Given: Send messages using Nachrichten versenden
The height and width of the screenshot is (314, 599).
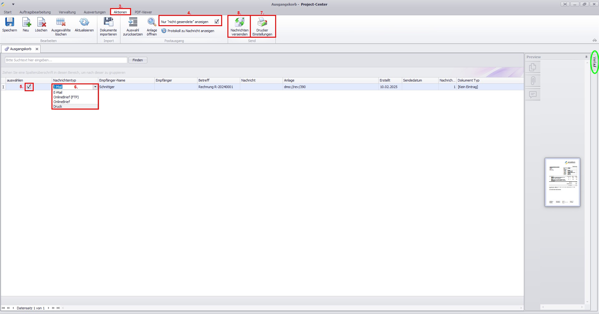Looking at the screenshot, I should point(239,22).
